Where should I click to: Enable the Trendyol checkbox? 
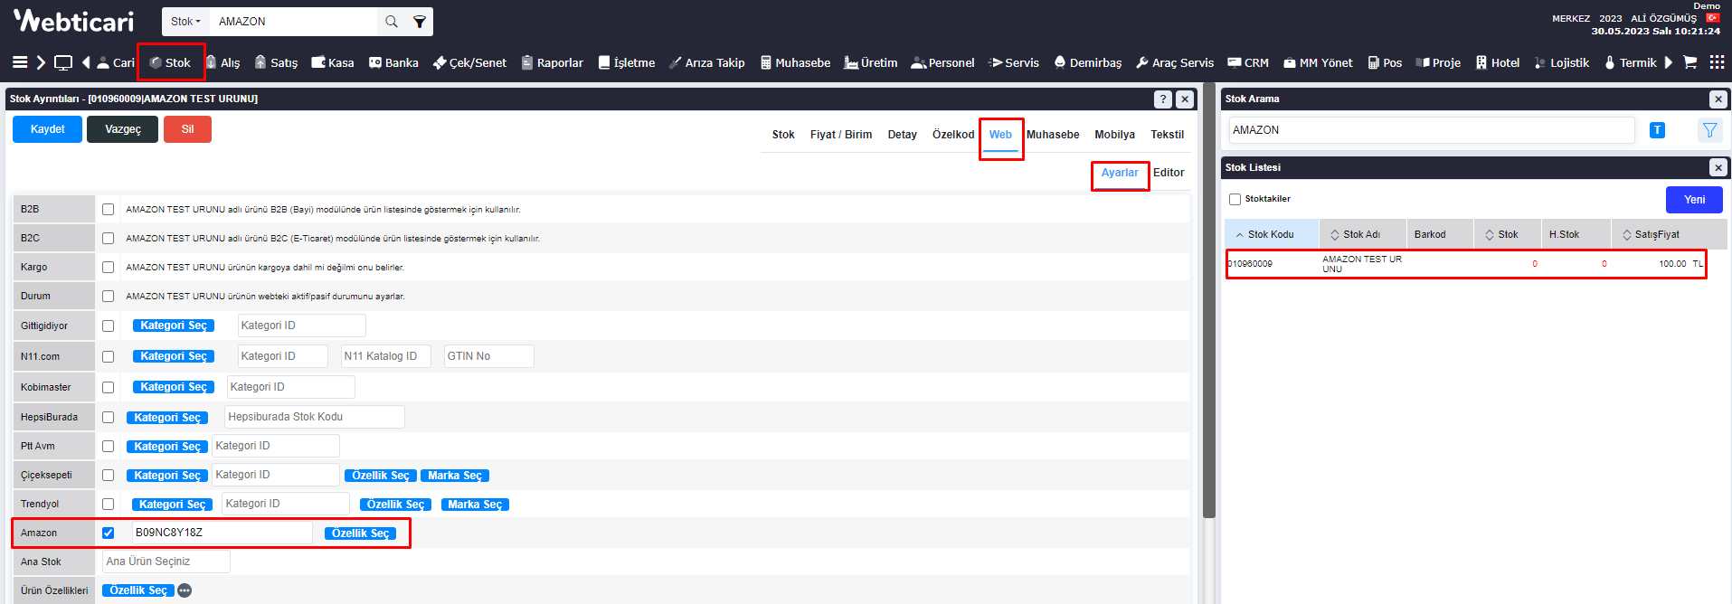[109, 504]
